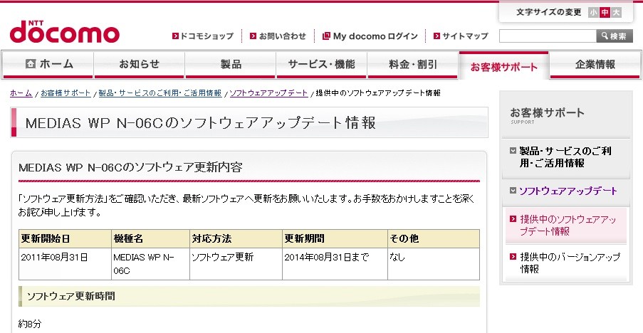This screenshot has height=333, width=643.
Task: Click ホーム breadcrumb link
Action: click(x=21, y=93)
